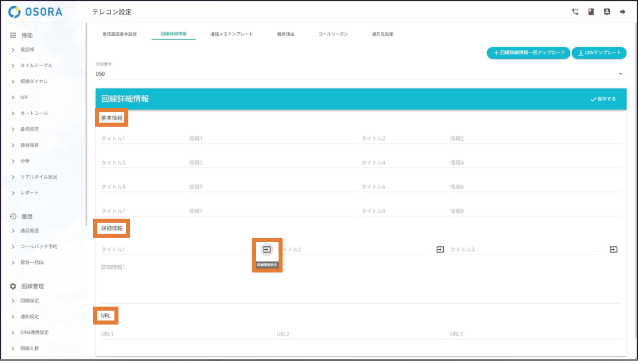Click the logout arrow icon

pos(623,12)
